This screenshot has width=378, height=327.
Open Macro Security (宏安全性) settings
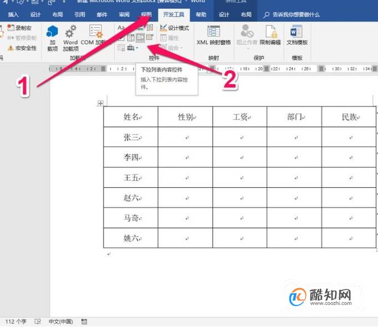click(22, 48)
